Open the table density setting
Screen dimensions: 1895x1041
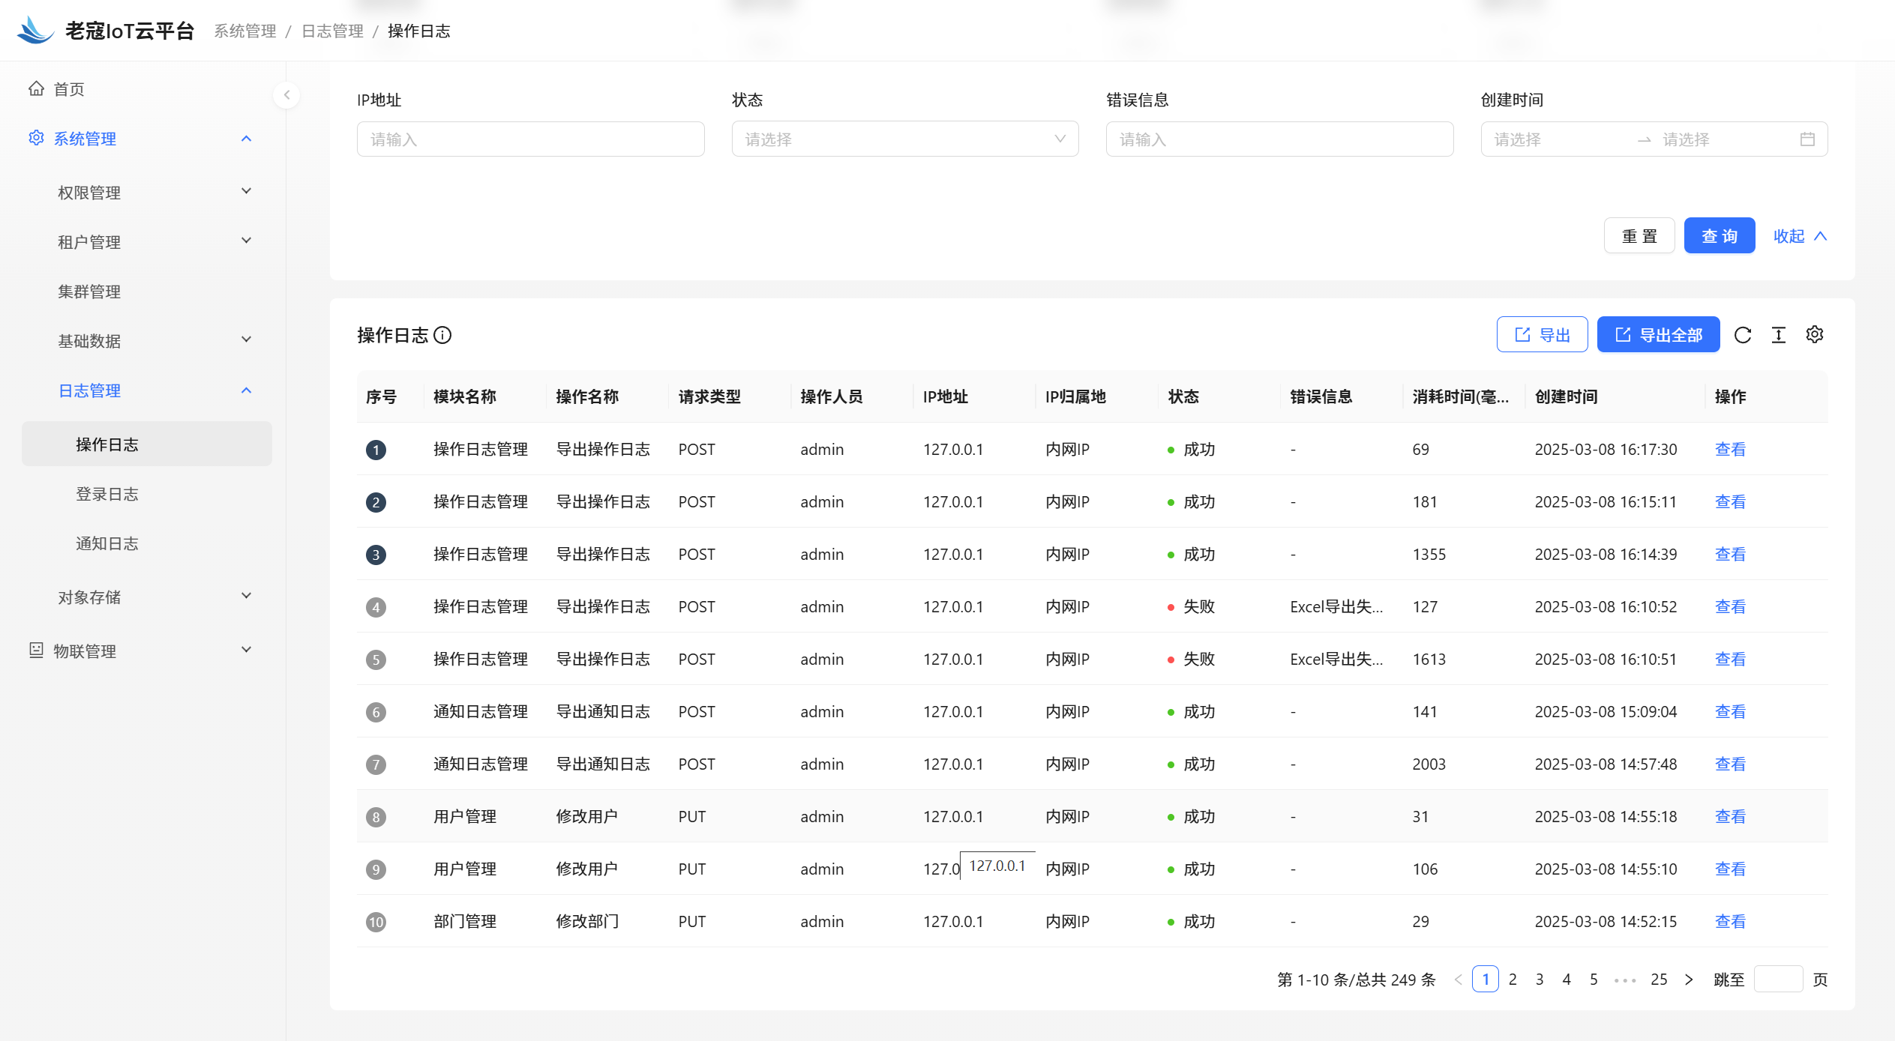[x=1779, y=335]
